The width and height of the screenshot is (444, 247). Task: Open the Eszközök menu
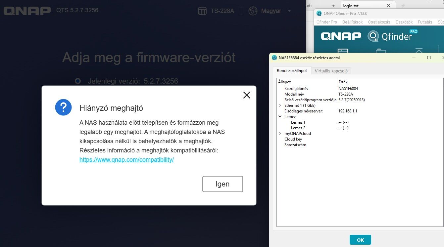[404, 22]
